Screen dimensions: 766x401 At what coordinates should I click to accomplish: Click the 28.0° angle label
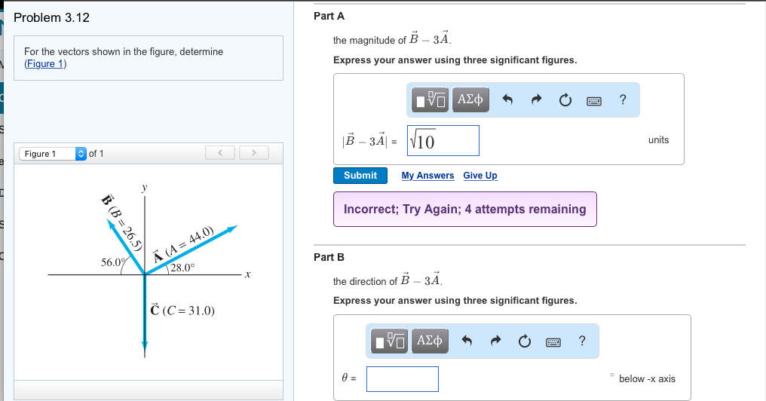tap(182, 268)
